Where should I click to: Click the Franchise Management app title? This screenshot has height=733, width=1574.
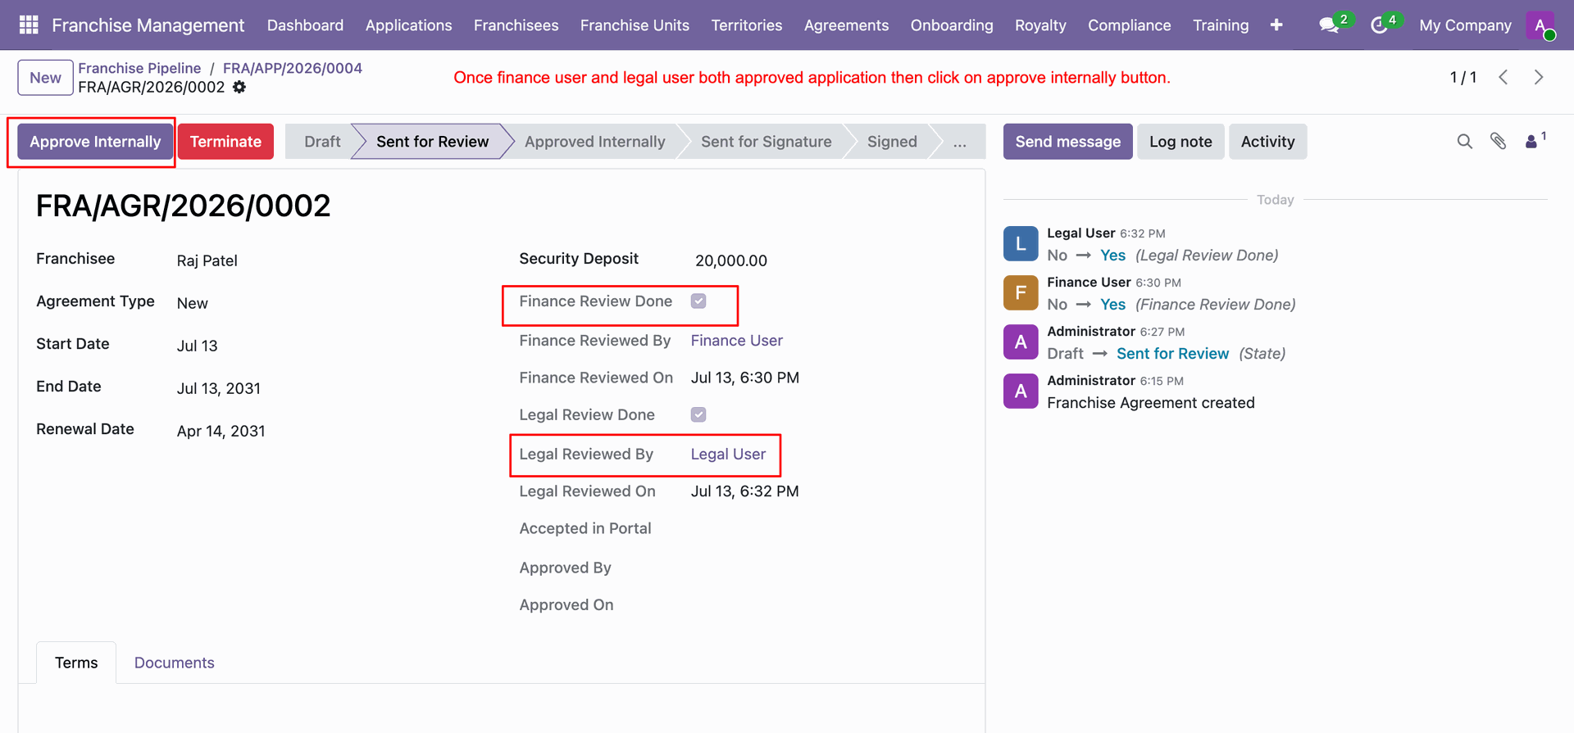point(148,25)
